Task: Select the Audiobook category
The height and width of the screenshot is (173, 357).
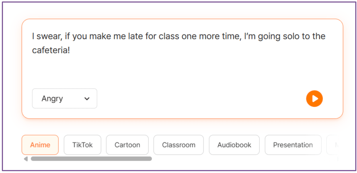Action: (234, 145)
